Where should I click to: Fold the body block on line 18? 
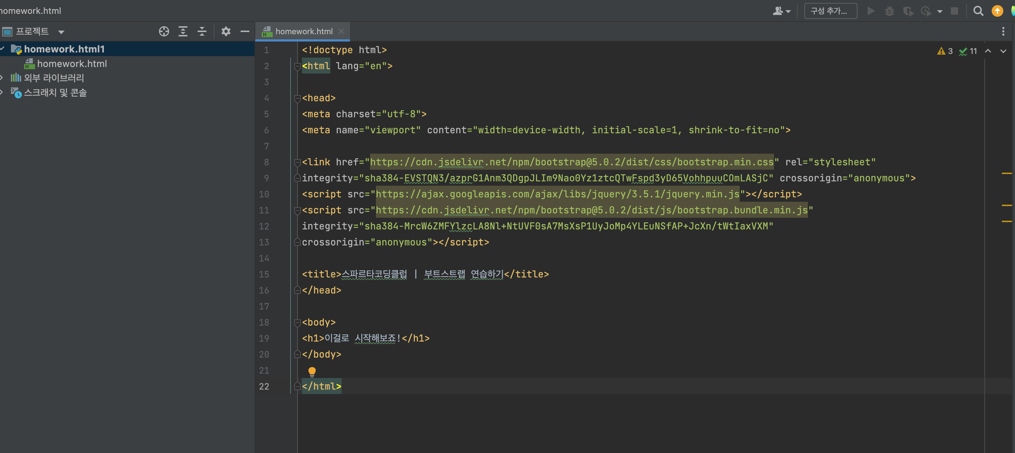(297, 323)
